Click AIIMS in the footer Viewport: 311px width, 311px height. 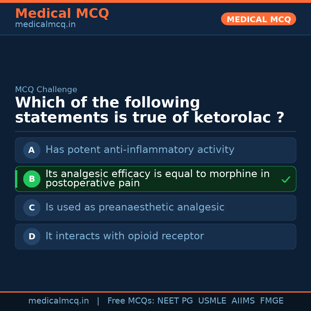243,301
